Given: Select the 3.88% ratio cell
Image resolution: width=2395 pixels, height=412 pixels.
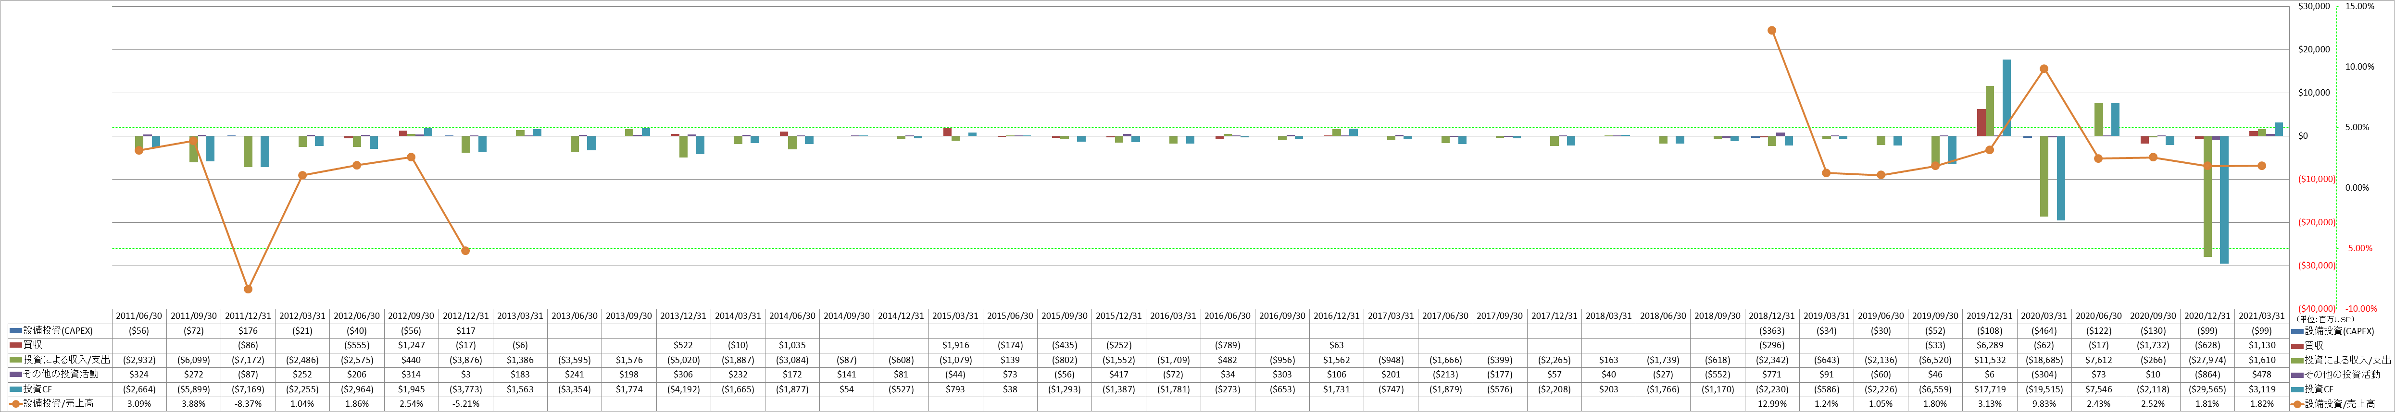Looking at the screenshot, I should click(193, 404).
